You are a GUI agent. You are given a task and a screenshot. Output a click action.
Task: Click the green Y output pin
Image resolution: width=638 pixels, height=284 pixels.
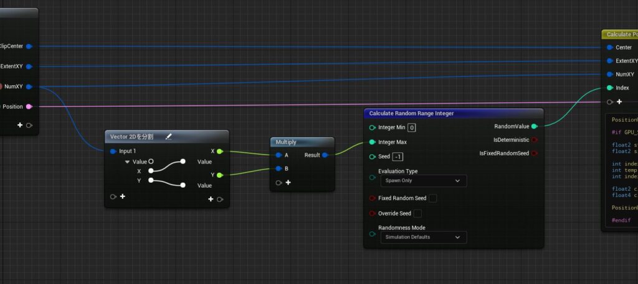220,175
